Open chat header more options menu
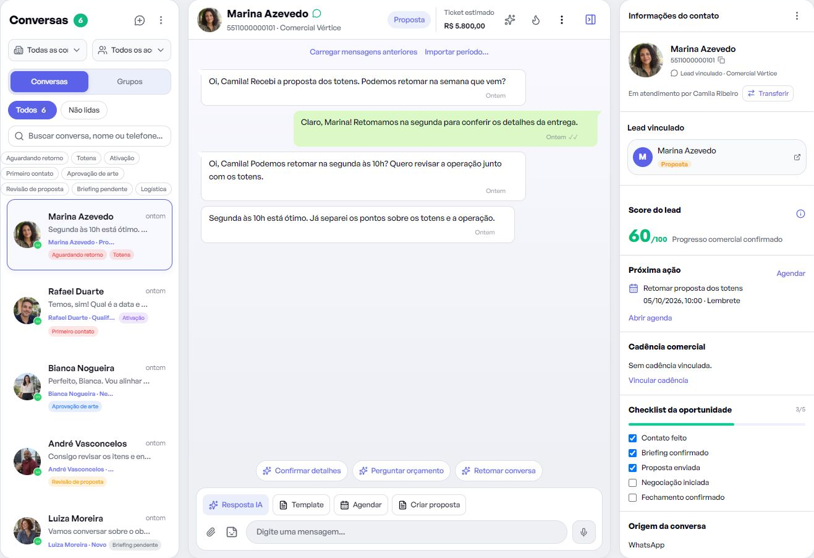814x558 pixels. [x=562, y=20]
